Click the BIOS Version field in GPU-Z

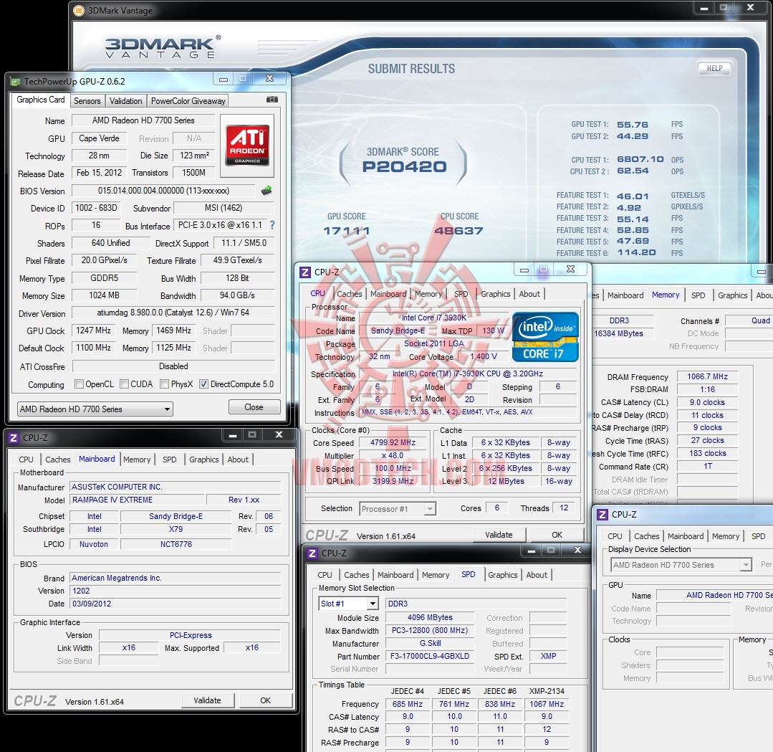point(163,191)
